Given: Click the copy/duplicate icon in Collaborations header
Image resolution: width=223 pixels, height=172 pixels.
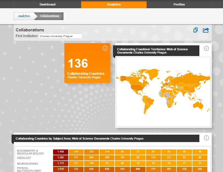Looking at the screenshot, I should click(196, 30).
